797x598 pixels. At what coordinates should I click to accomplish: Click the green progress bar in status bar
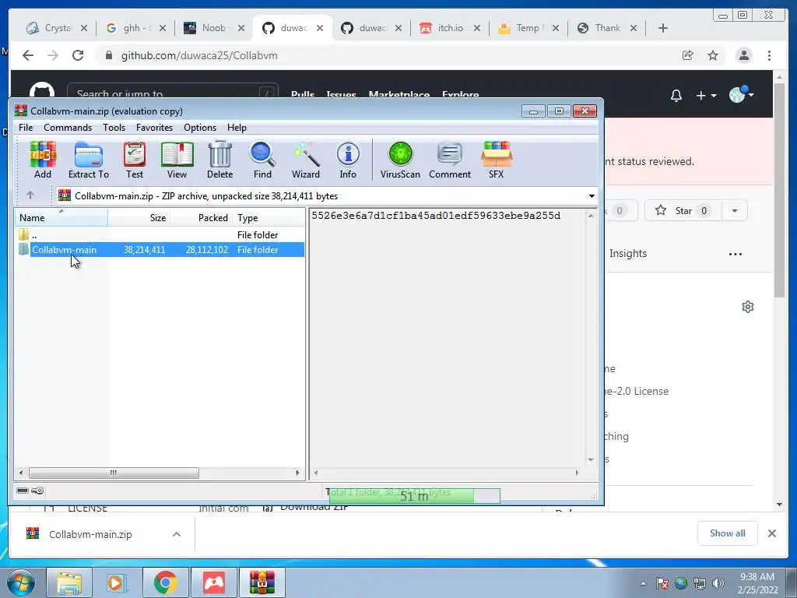click(414, 495)
